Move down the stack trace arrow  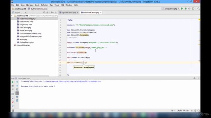(17, 86)
